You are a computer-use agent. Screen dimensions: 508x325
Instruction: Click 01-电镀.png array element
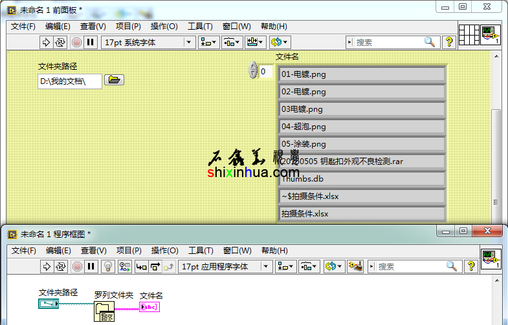[362, 74]
